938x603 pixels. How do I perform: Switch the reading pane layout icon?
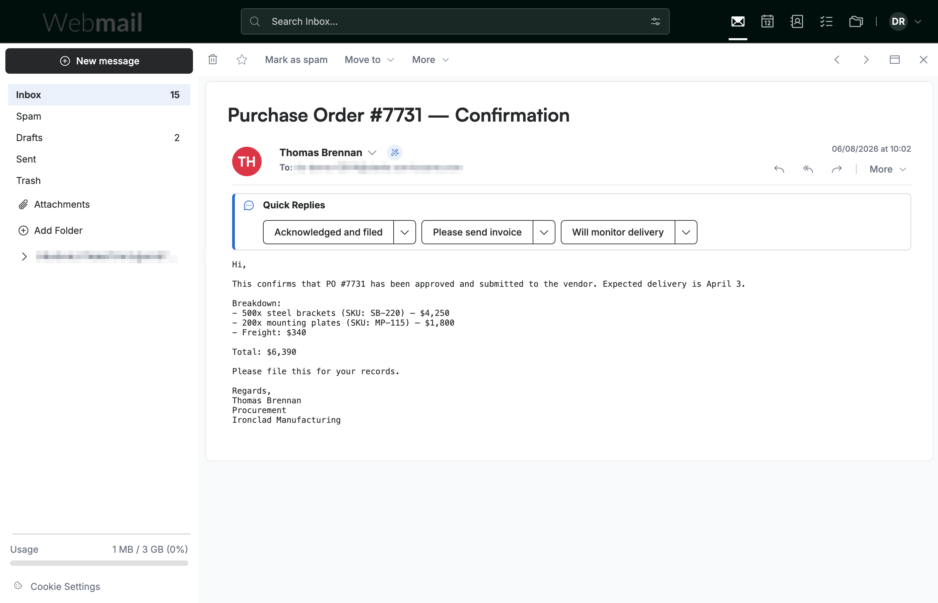tap(894, 60)
